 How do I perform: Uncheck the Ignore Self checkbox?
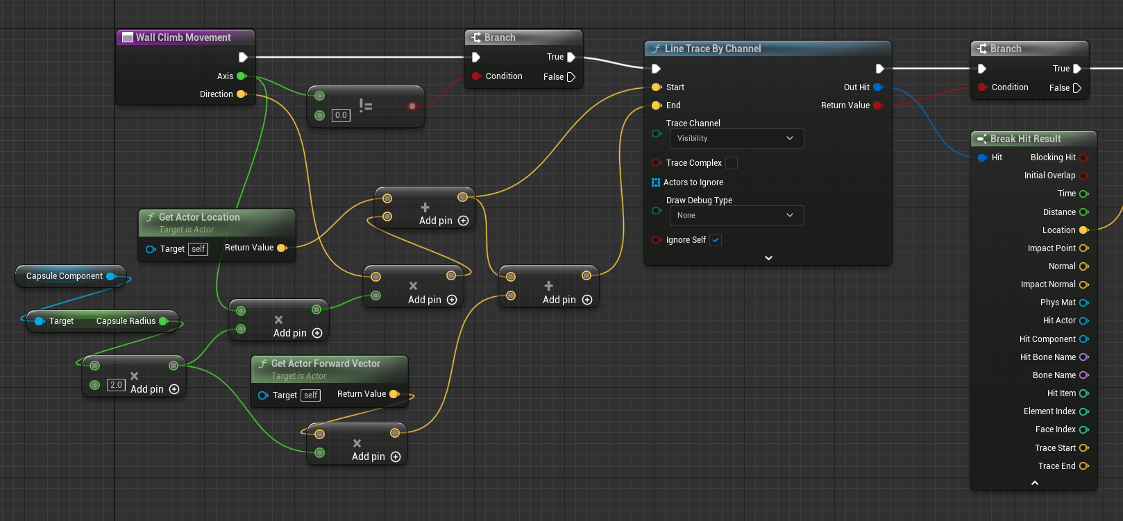tap(716, 240)
